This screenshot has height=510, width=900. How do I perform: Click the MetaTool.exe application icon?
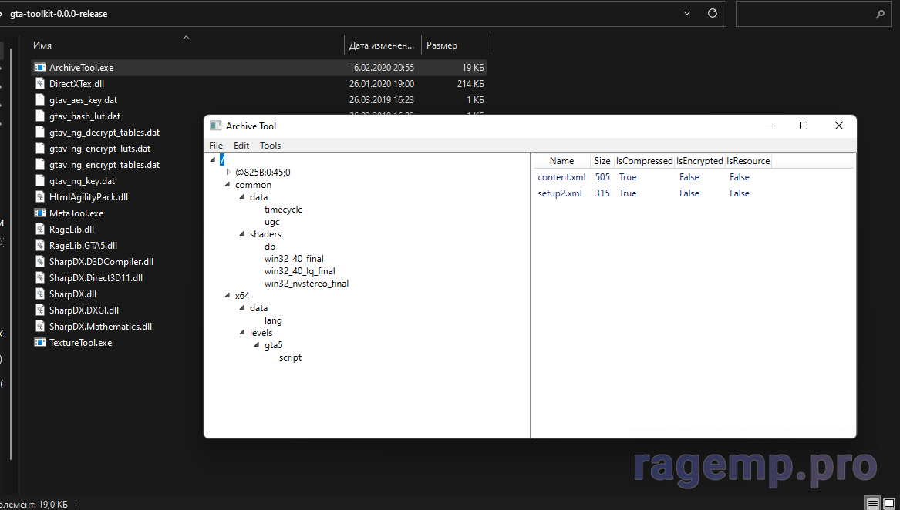40,213
